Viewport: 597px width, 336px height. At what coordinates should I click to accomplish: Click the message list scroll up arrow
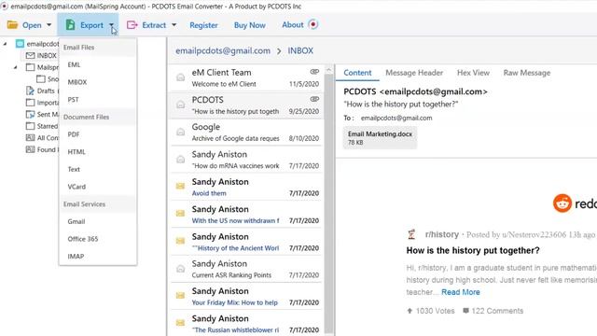329,70
